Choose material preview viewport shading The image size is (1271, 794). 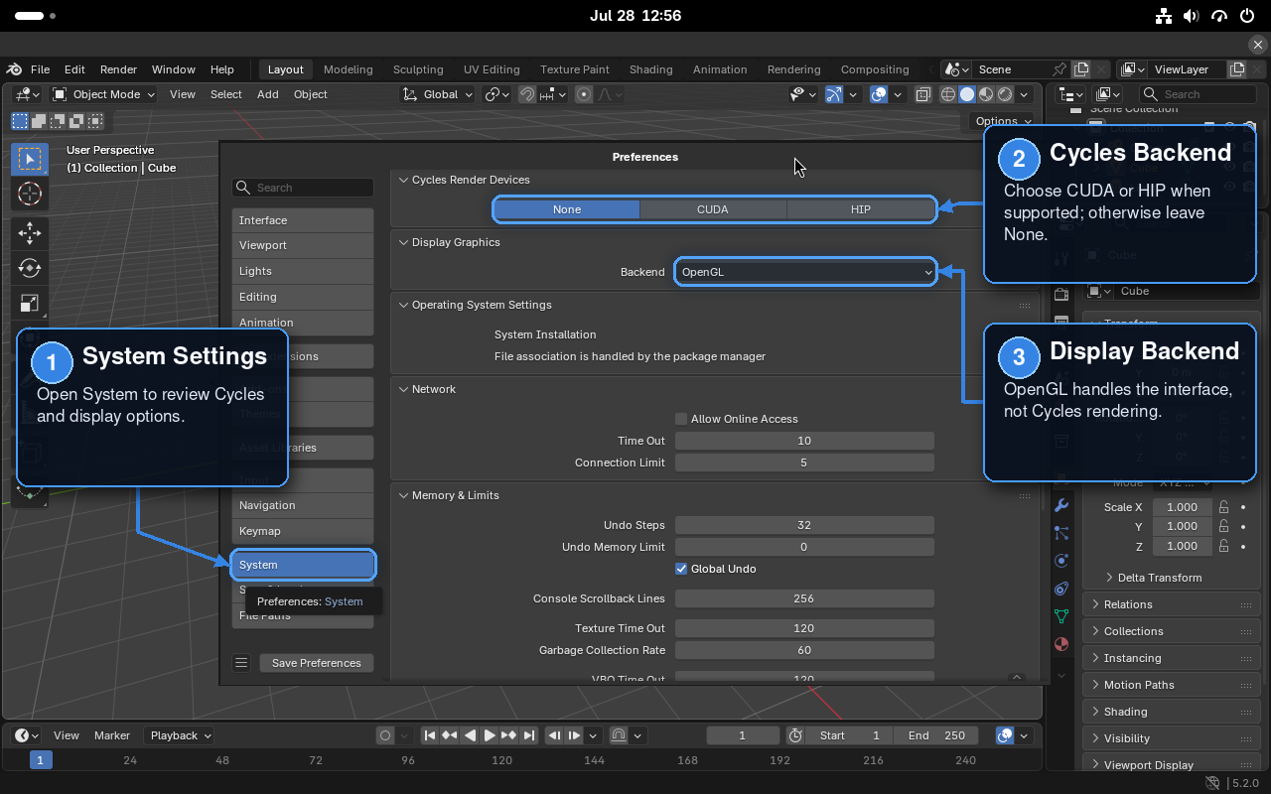(x=986, y=94)
